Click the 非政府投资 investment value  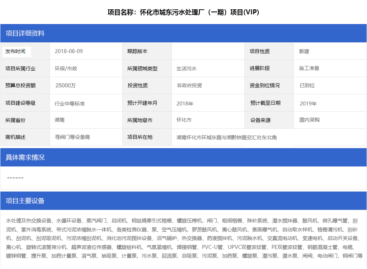click(189, 85)
